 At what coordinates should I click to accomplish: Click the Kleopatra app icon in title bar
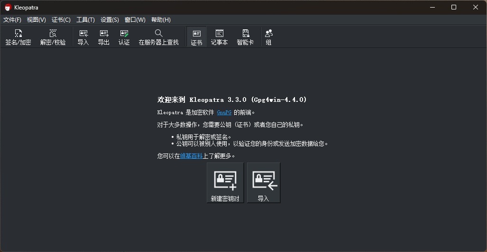click(8, 8)
